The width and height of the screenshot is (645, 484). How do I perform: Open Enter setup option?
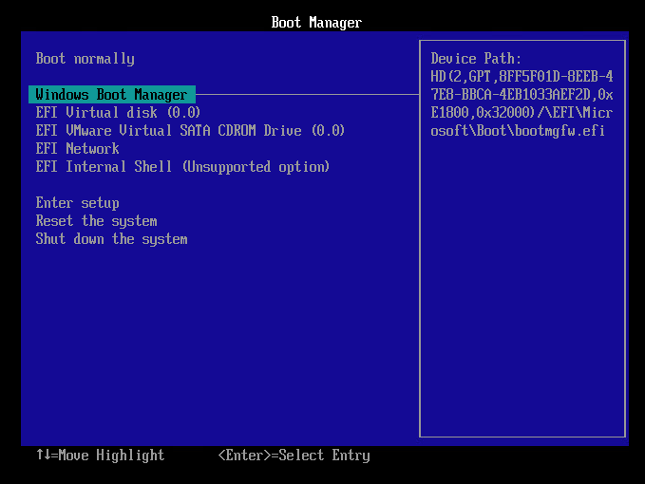(x=77, y=203)
